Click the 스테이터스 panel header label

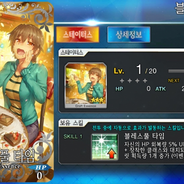click(72, 52)
